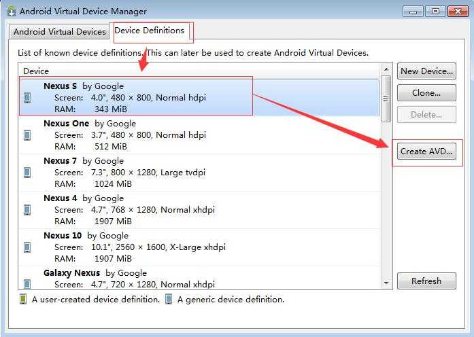Click the Nexus 7 device icon

27,173
